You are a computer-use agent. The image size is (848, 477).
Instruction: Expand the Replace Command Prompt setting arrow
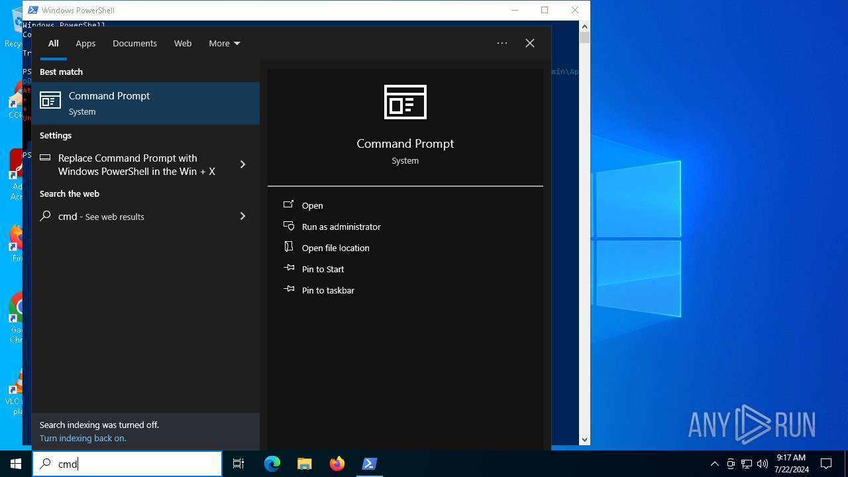point(242,164)
